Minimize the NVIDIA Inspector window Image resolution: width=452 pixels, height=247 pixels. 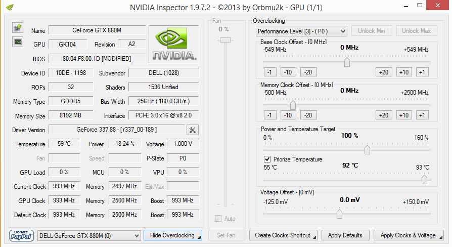[x=406, y=6]
